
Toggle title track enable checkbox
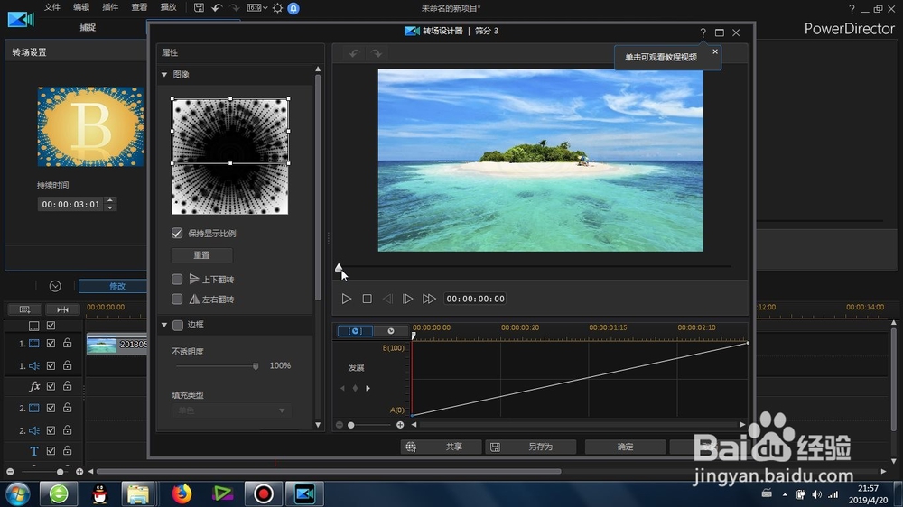pyautogui.click(x=51, y=451)
